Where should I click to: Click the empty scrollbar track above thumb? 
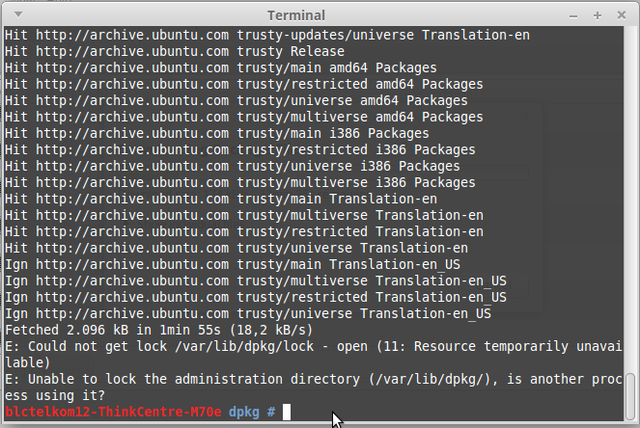pyautogui.click(x=630, y=193)
